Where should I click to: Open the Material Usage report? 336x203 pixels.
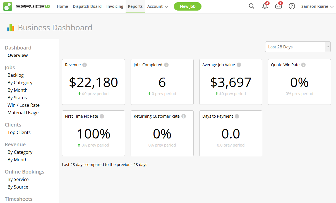(x=23, y=113)
